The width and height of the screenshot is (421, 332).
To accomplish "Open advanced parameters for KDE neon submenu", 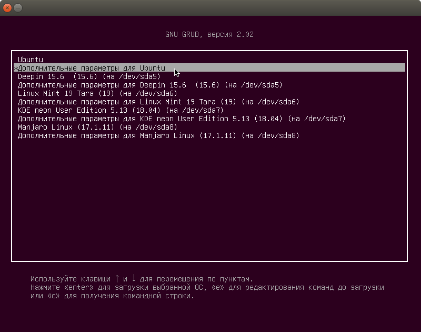I will coord(209,119).
